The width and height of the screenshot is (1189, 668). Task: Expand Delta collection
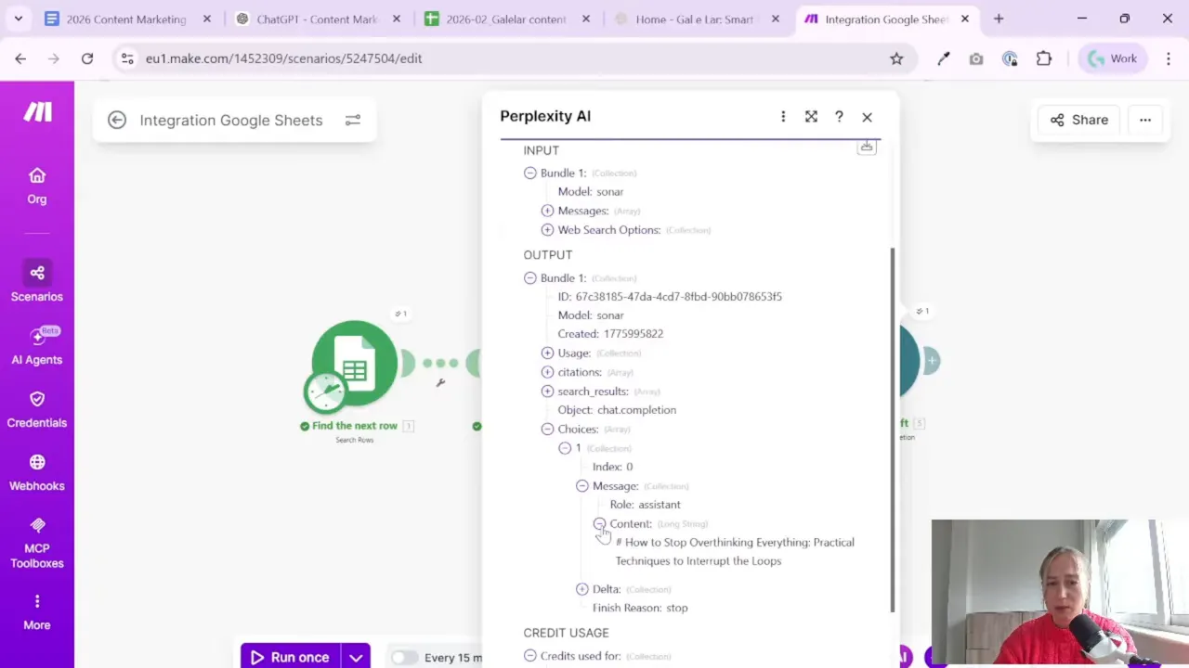581,588
